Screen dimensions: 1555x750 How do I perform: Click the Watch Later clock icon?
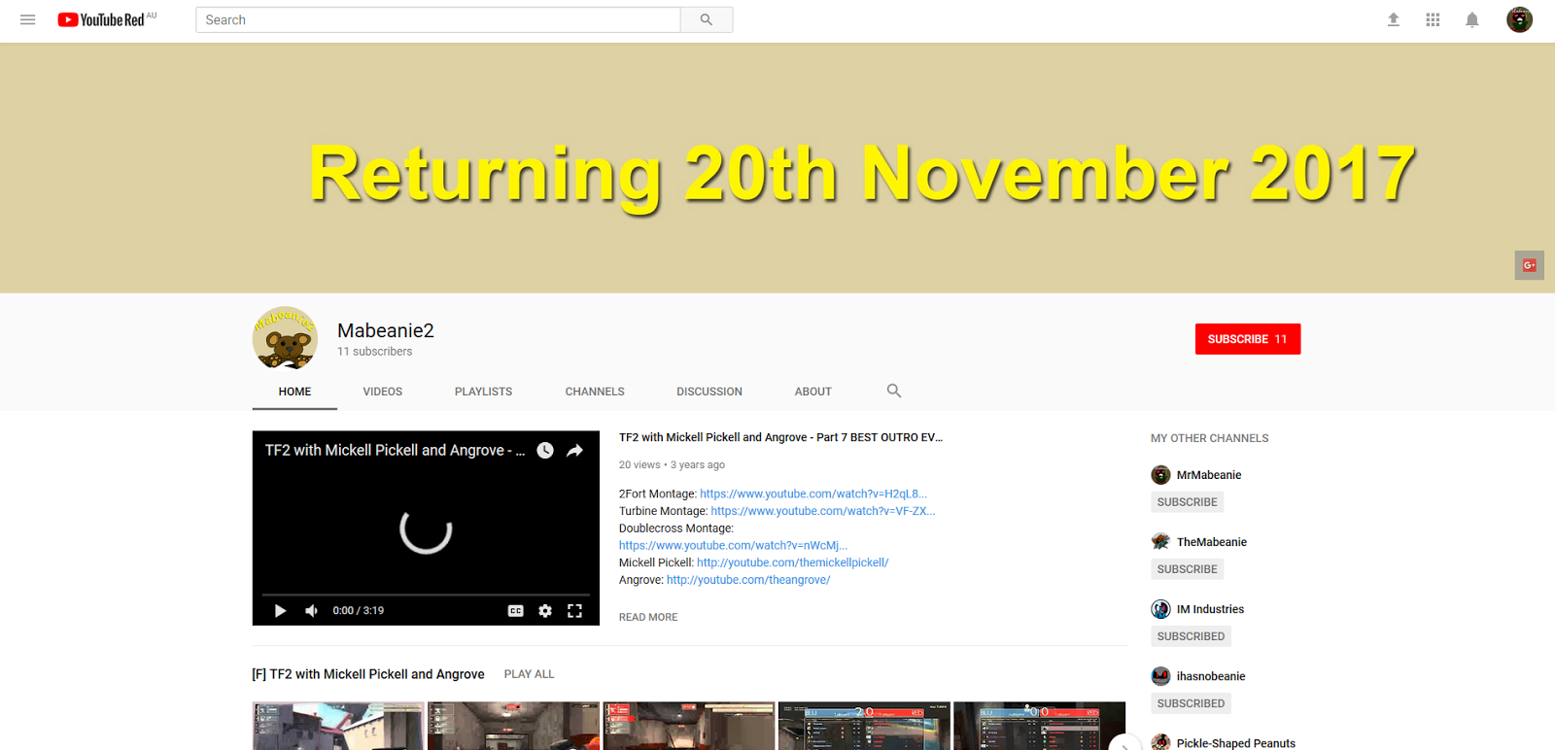tap(545, 450)
